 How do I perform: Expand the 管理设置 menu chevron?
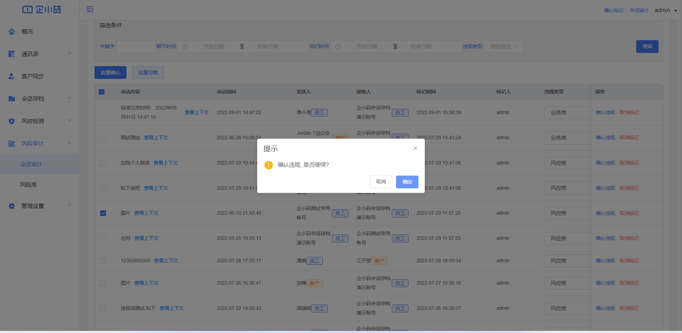pos(70,205)
